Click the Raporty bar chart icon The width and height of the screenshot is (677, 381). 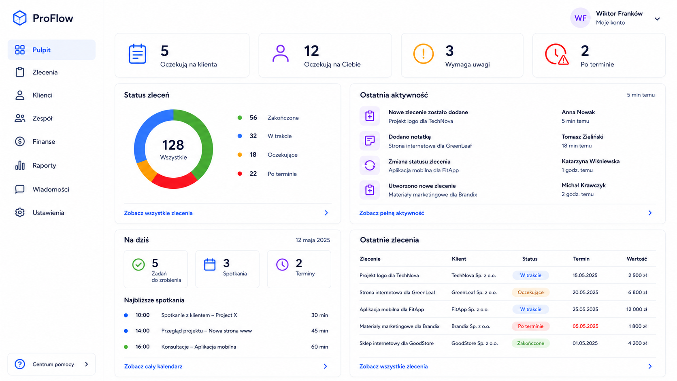(20, 165)
